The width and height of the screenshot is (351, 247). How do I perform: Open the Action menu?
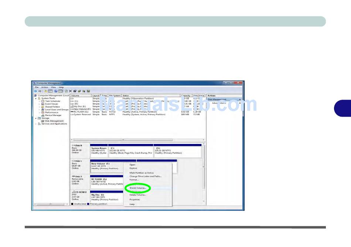tap(45, 87)
